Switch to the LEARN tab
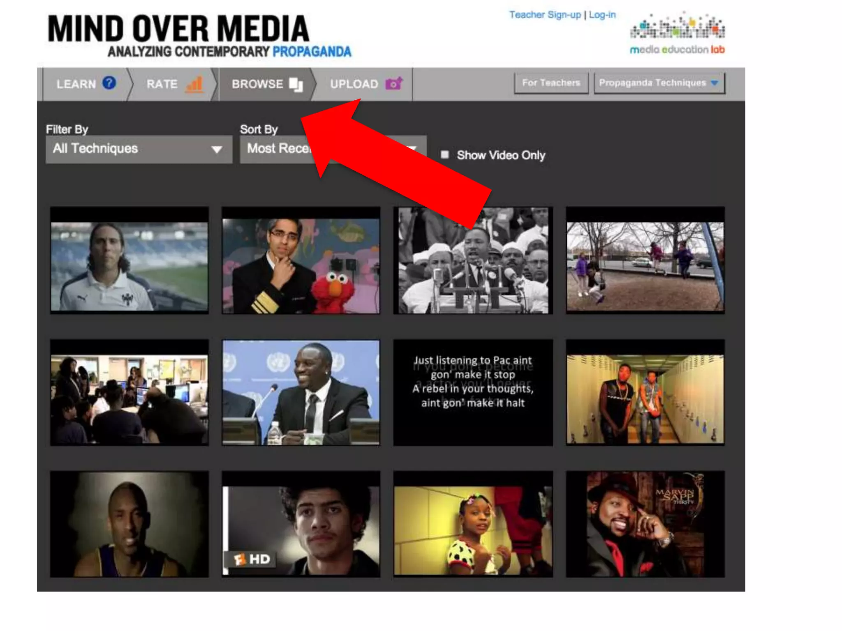 [76, 84]
